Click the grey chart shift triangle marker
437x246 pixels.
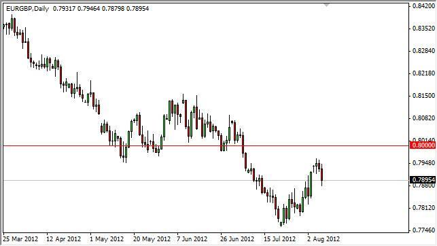(x=327, y=5)
